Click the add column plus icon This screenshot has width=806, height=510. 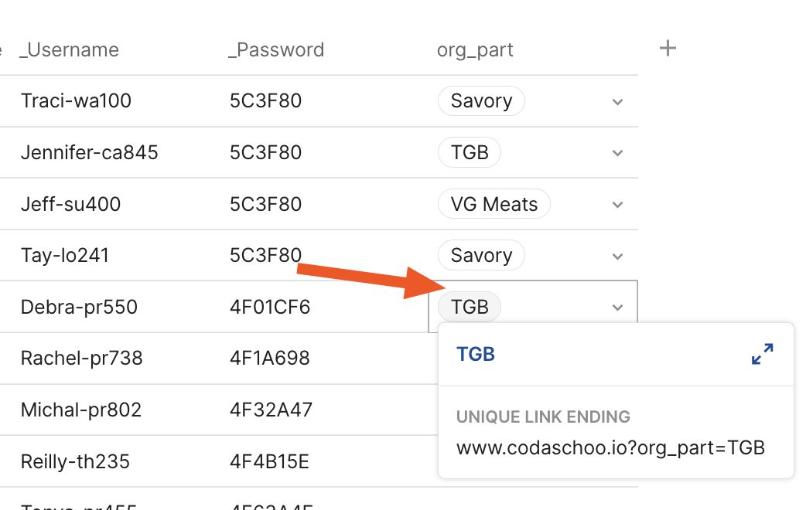coord(668,49)
